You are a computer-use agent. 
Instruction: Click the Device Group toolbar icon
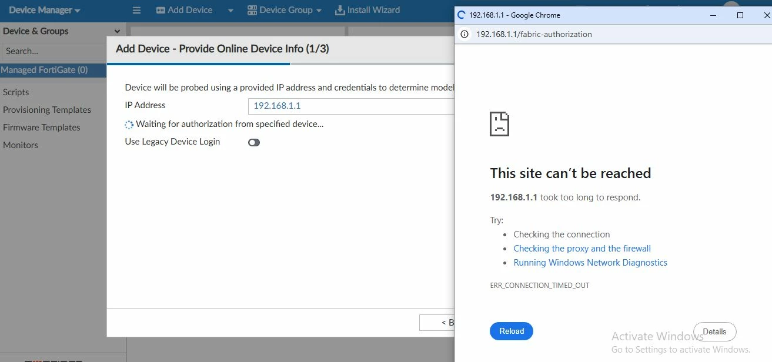[x=252, y=11]
